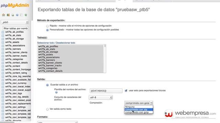
Task: Click the table icon beside w47fa_content in sidebar
Action: [x=3, y=66]
